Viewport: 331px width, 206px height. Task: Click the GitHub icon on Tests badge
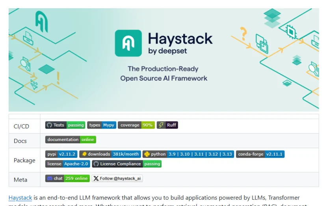(49, 125)
